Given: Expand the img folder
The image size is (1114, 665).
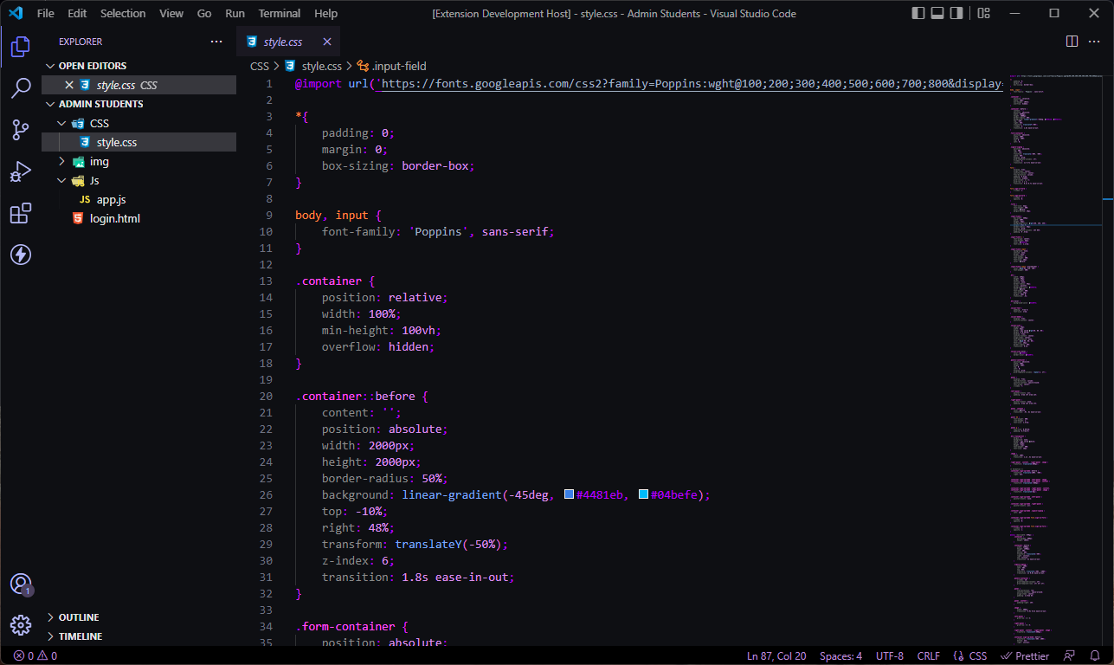Looking at the screenshot, I should [61, 161].
